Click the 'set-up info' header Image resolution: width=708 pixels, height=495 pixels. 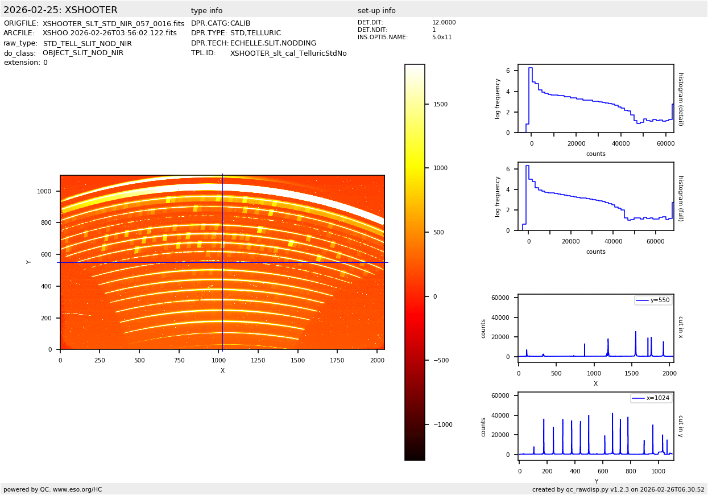376,11
